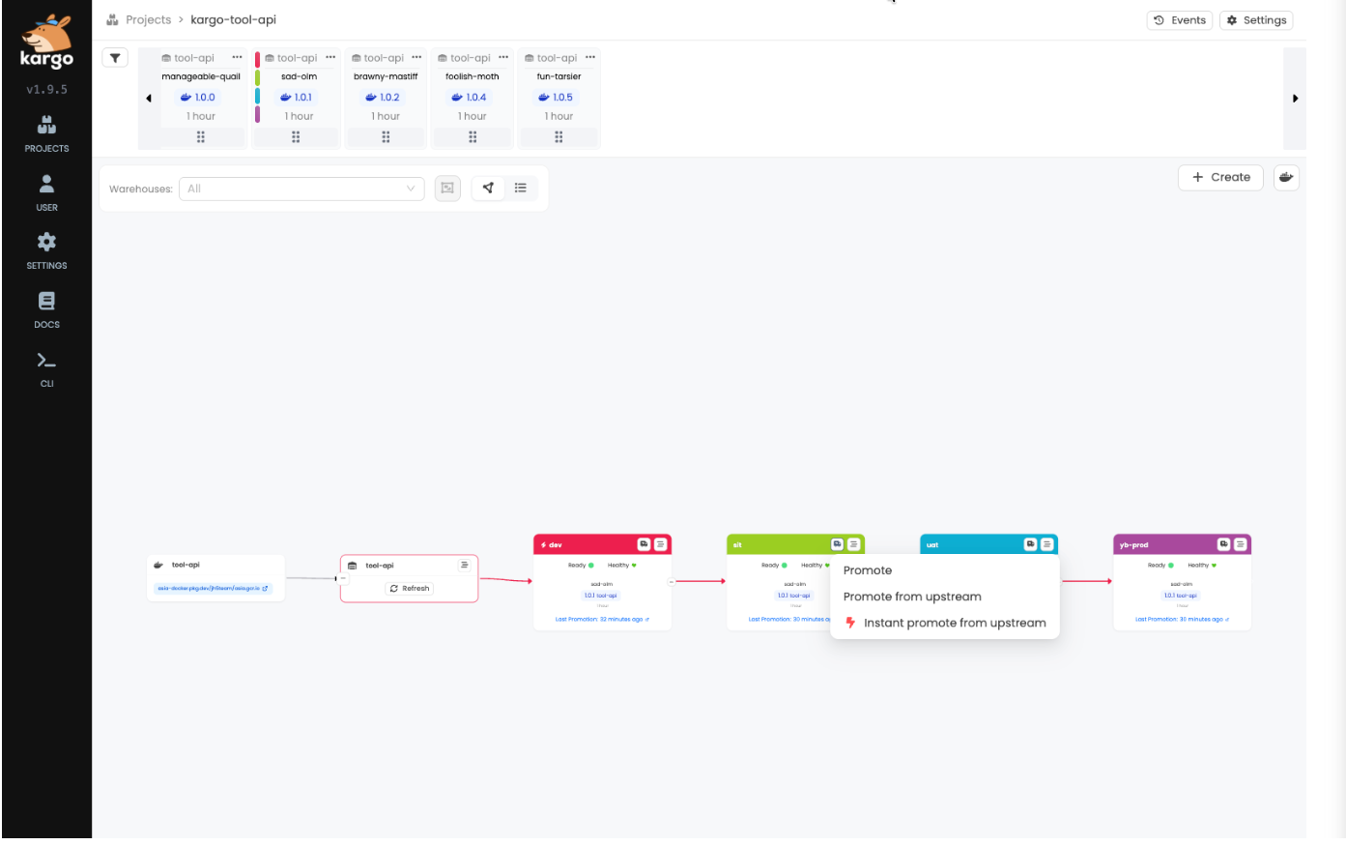Viewport: 1346px width, 845px height.
Task: Open details icon on sit stage
Action: pos(854,544)
